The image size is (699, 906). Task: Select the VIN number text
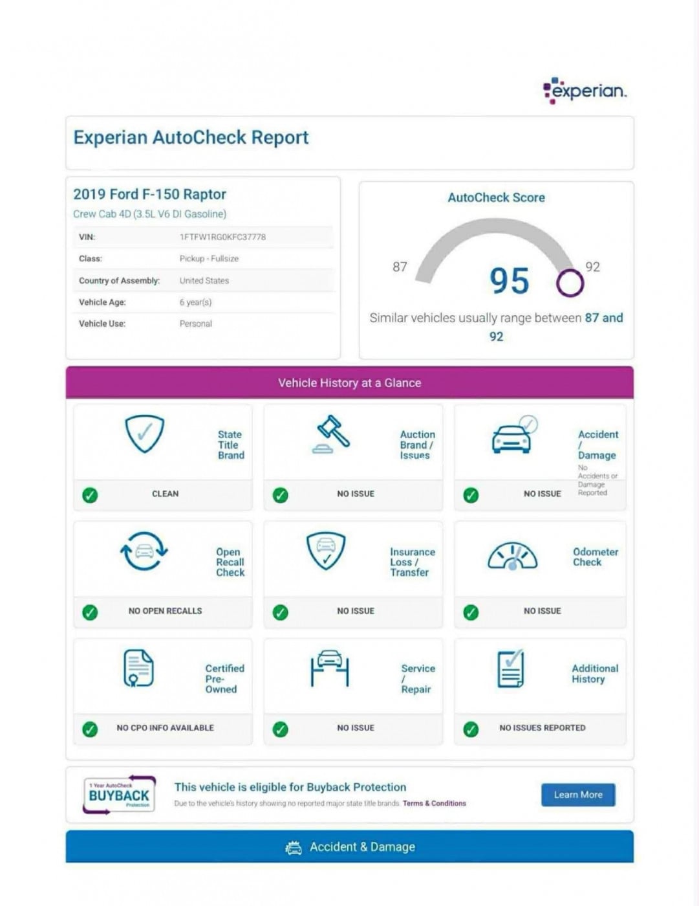point(222,238)
